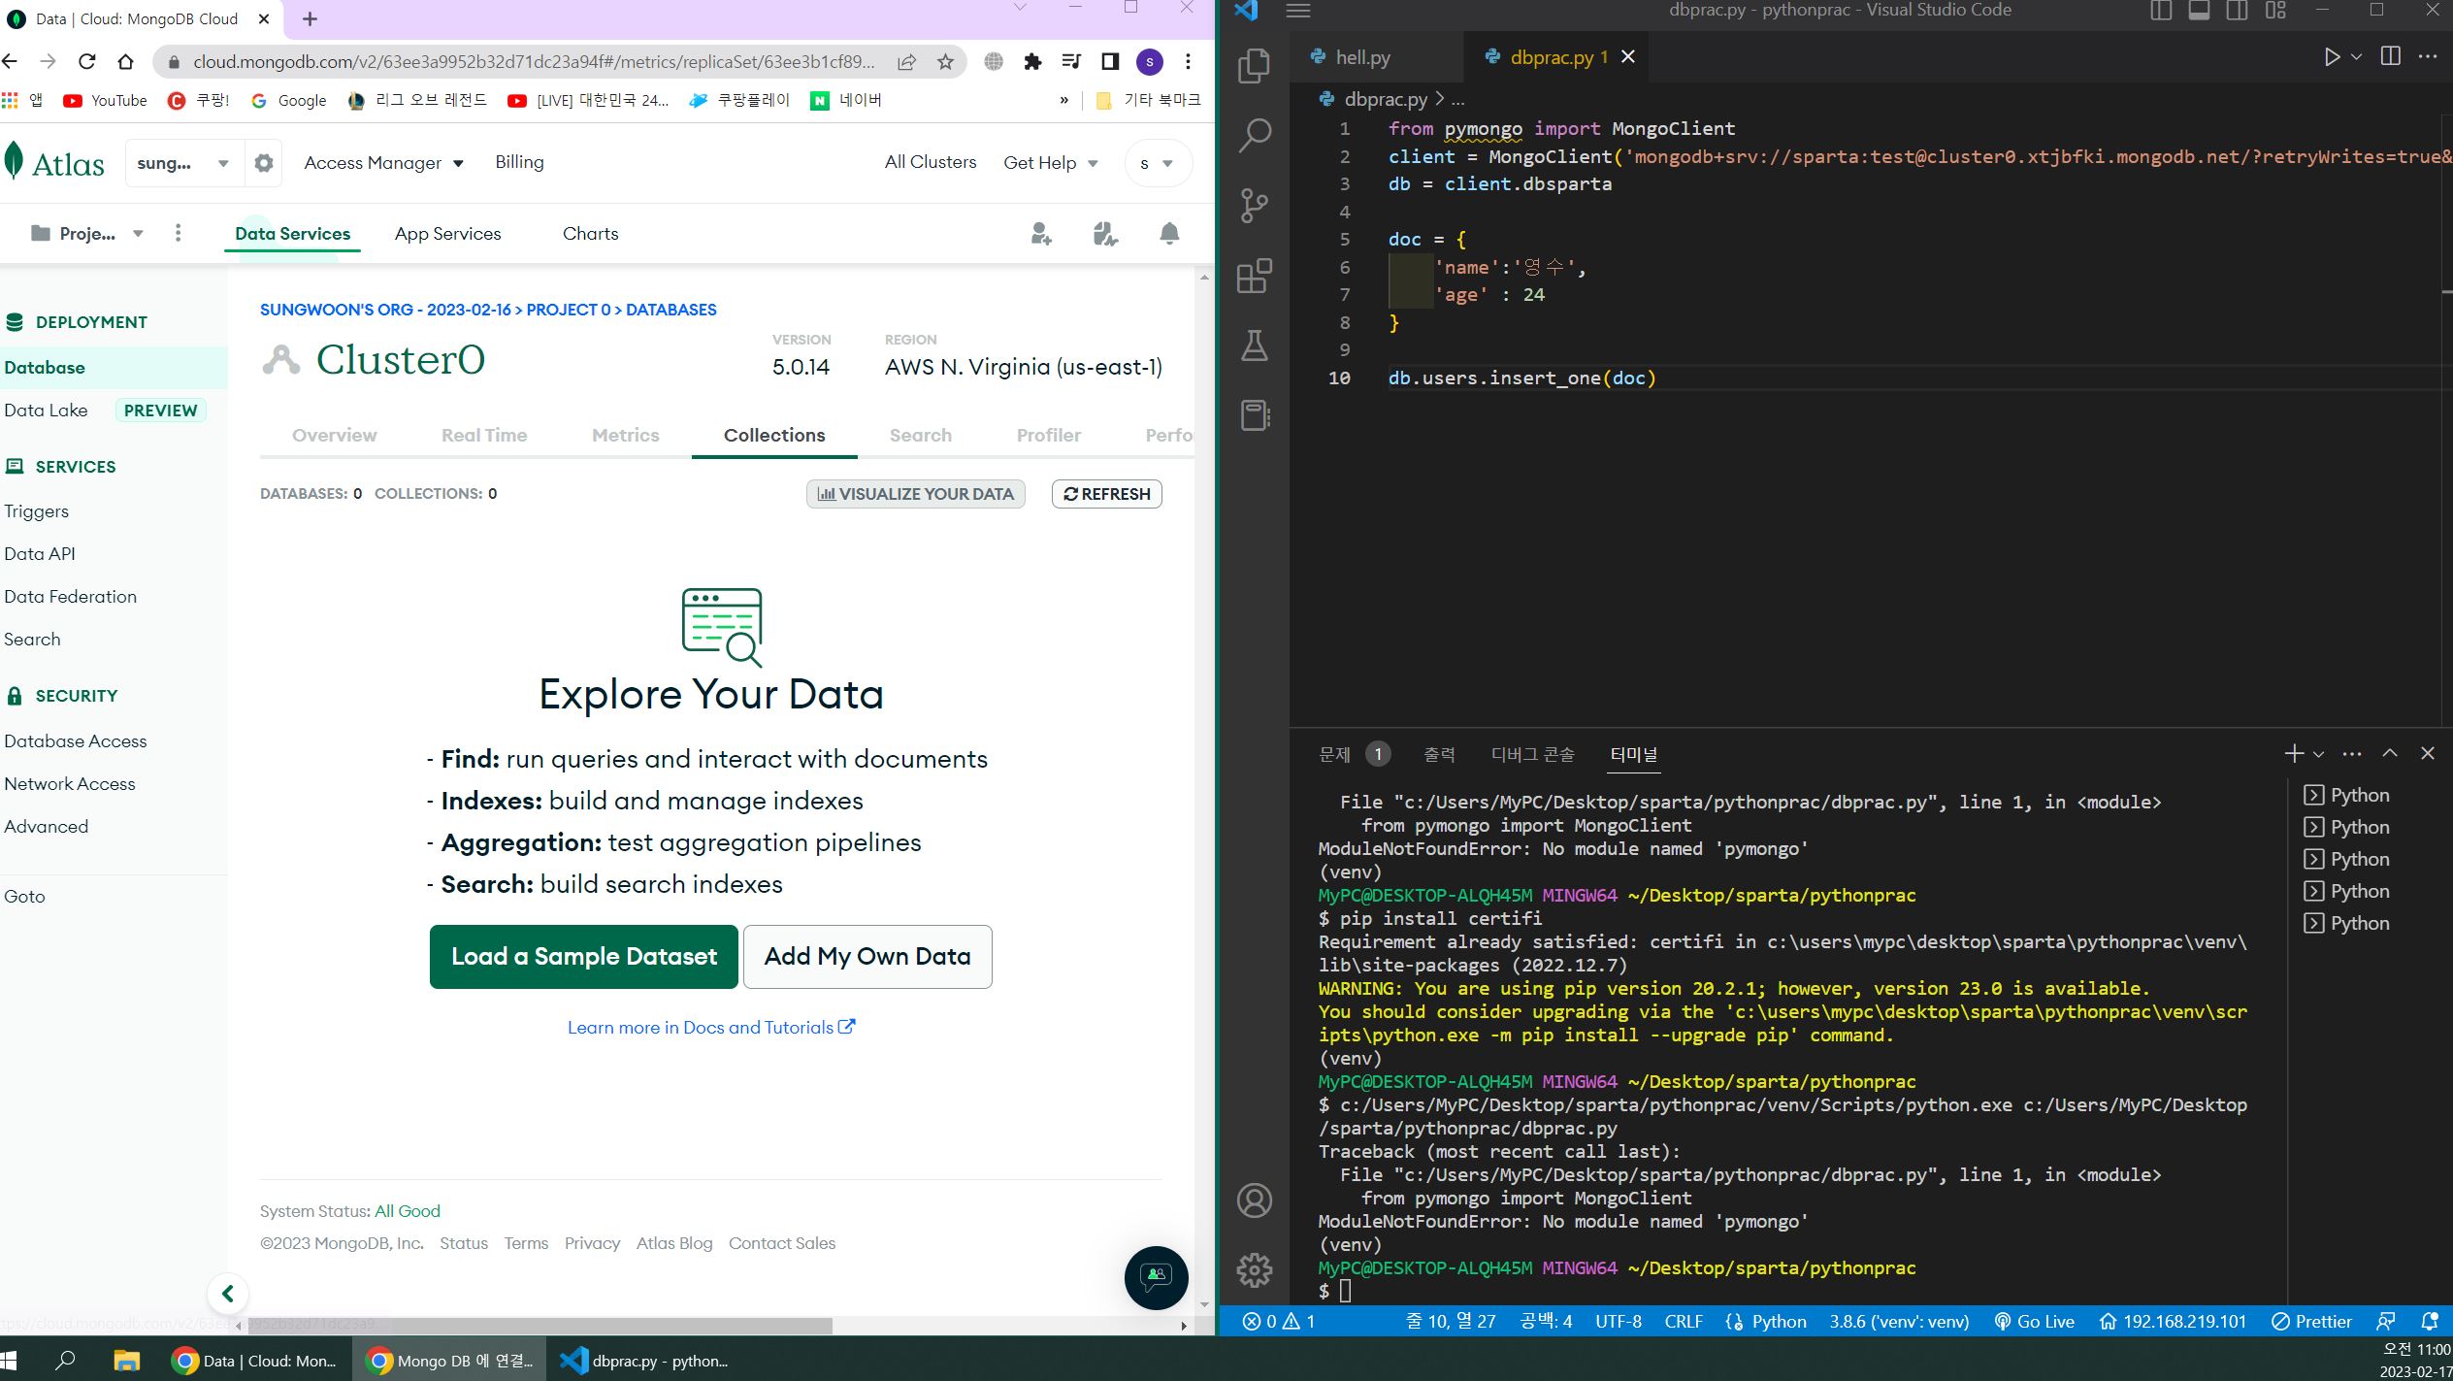Open Network Access in sidebar

pos(70,784)
